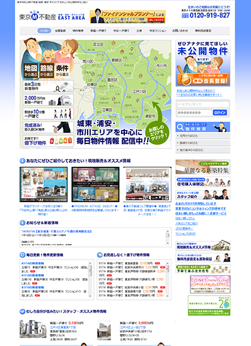Select 葛飾区 on the area map

pos(117,60)
